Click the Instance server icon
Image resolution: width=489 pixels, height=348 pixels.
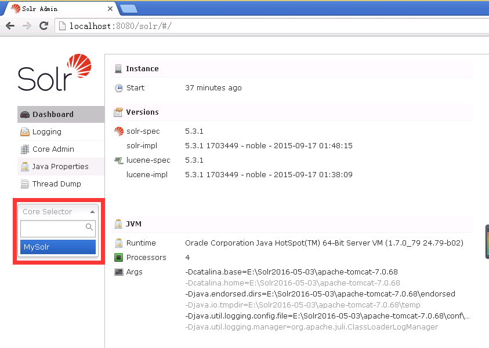tap(118, 68)
